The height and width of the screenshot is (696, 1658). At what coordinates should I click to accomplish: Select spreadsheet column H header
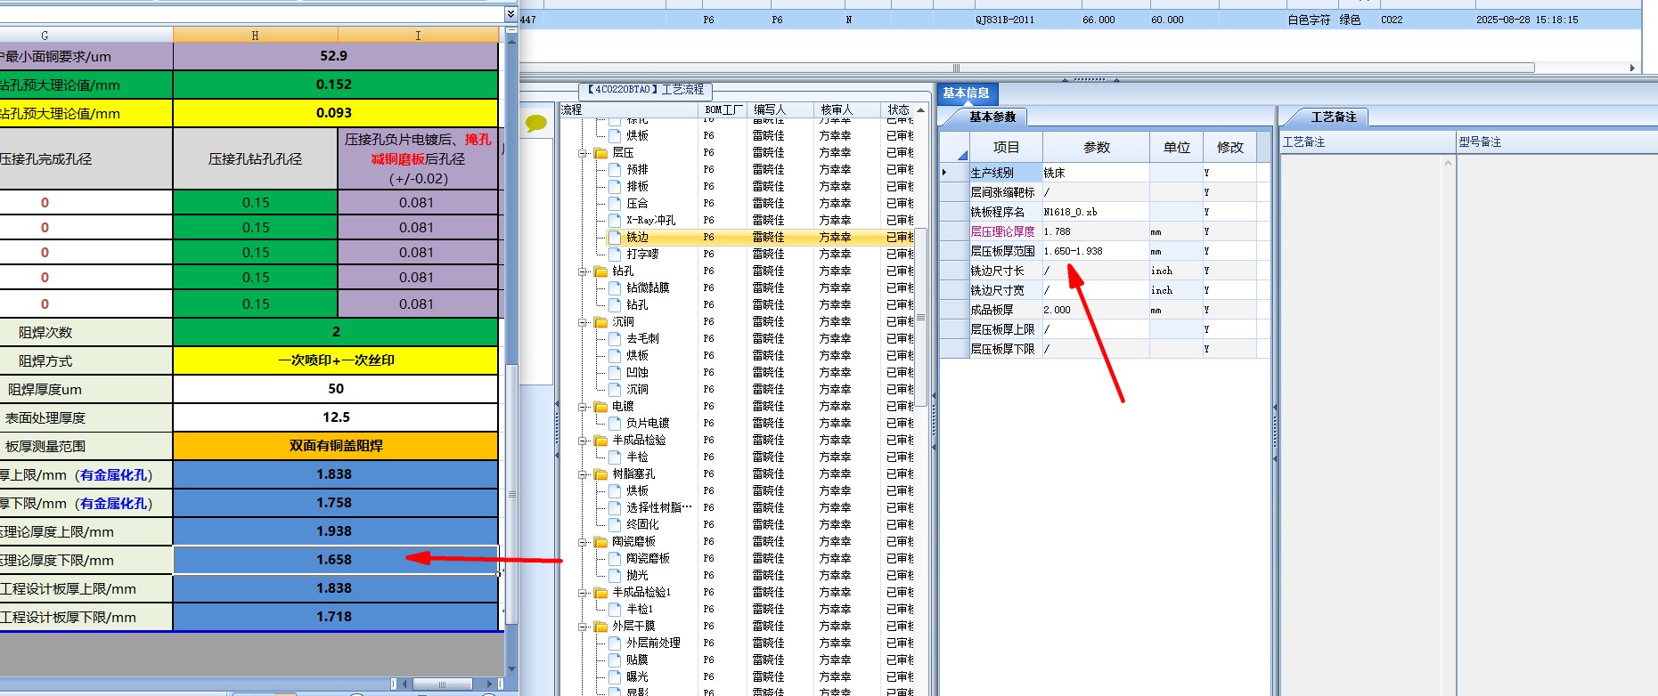point(256,36)
